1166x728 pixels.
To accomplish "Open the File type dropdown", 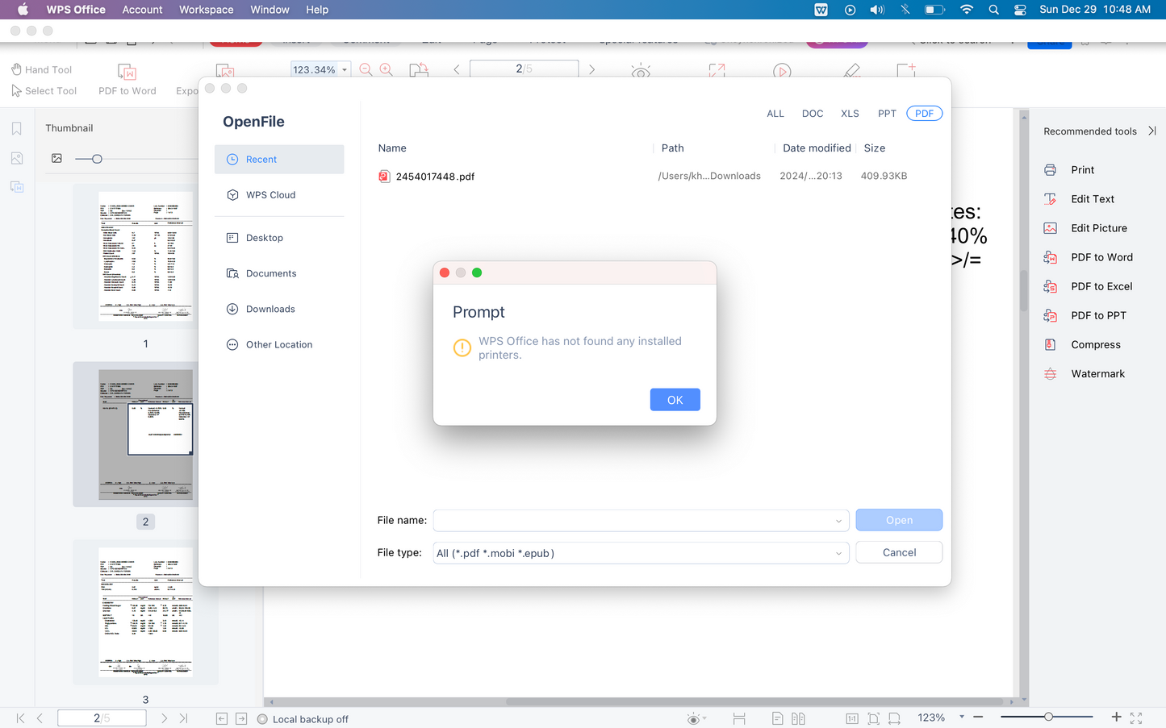I will tap(838, 553).
